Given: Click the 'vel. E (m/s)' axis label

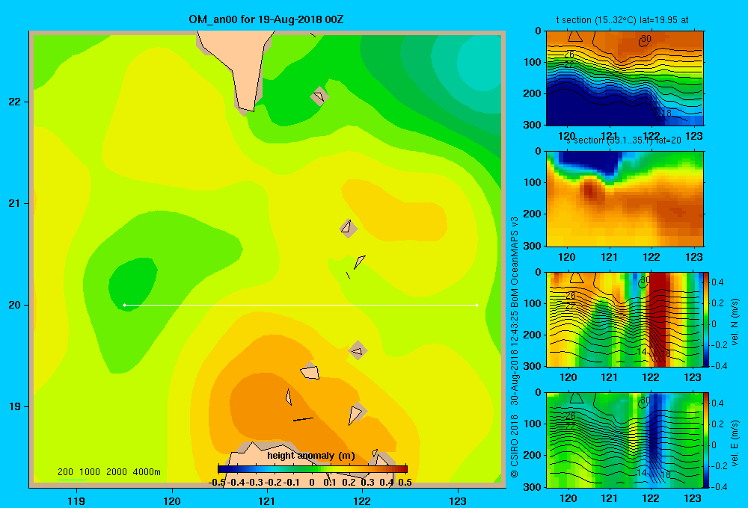Looking at the screenshot, I should click(735, 443).
